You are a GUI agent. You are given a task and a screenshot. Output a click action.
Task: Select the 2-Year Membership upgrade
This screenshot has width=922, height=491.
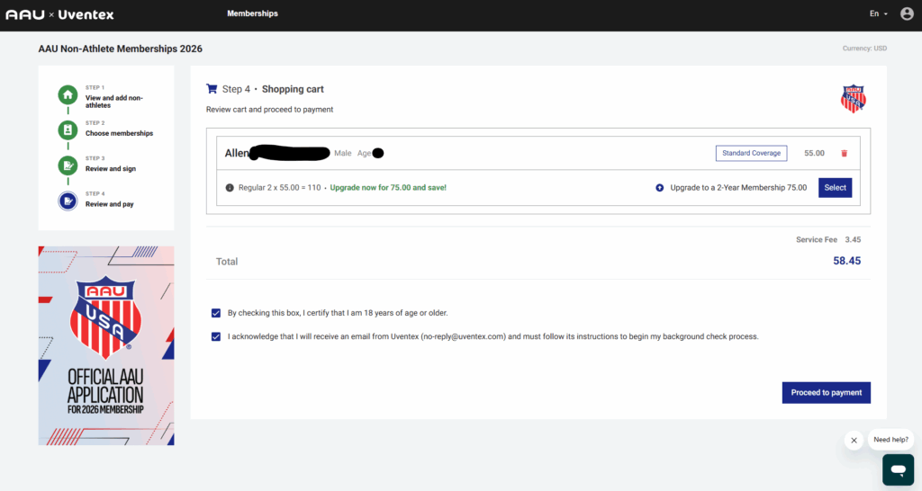(835, 188)
